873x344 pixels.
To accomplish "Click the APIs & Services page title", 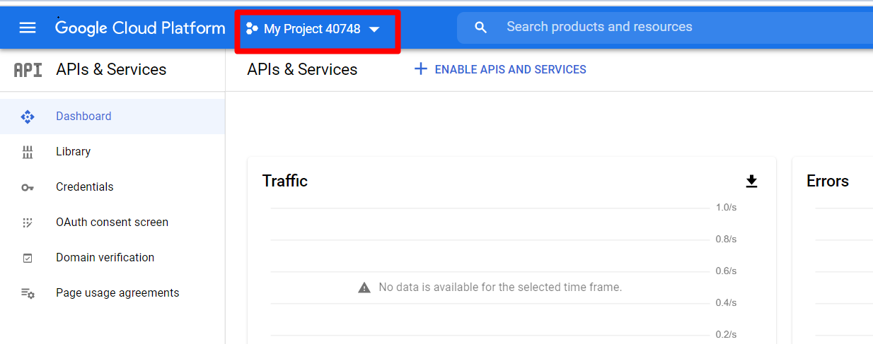I will pyautogui.click(x=302, y=69).
